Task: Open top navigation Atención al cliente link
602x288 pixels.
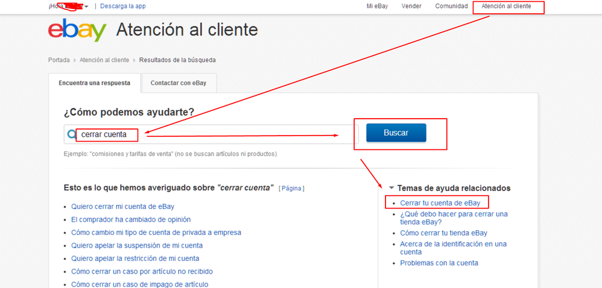Action: tap(506, 6)
